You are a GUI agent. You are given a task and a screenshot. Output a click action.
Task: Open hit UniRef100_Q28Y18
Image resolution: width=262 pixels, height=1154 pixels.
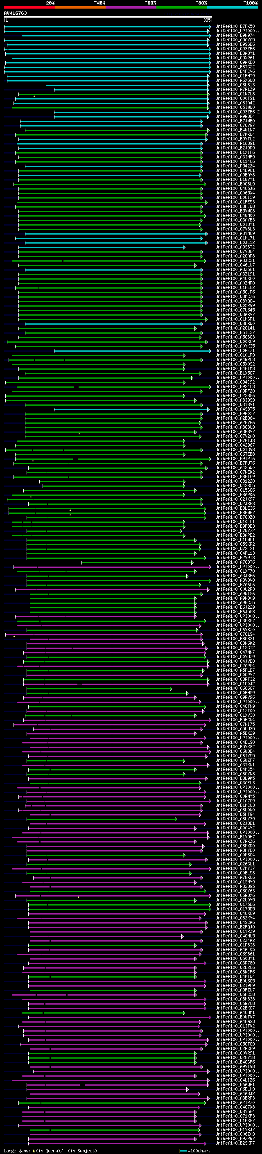[235, 1057]
